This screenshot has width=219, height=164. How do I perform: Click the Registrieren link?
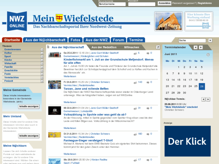pyautogui.click(x=205, y=3)
